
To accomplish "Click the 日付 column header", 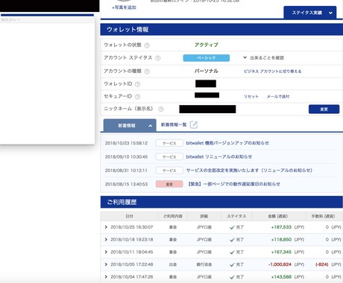I will click(x=129, y=216).
